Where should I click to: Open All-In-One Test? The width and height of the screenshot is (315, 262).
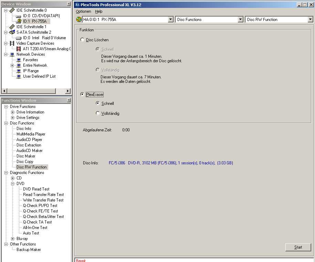pyautogui.click(x=35, y=228)
